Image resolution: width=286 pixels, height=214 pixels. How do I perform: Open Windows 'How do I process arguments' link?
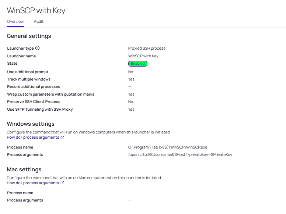pyautogui.click(x=33, y=138)
